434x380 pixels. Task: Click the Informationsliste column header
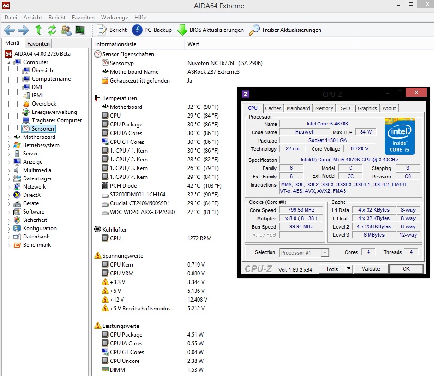(x=138, y=44)
